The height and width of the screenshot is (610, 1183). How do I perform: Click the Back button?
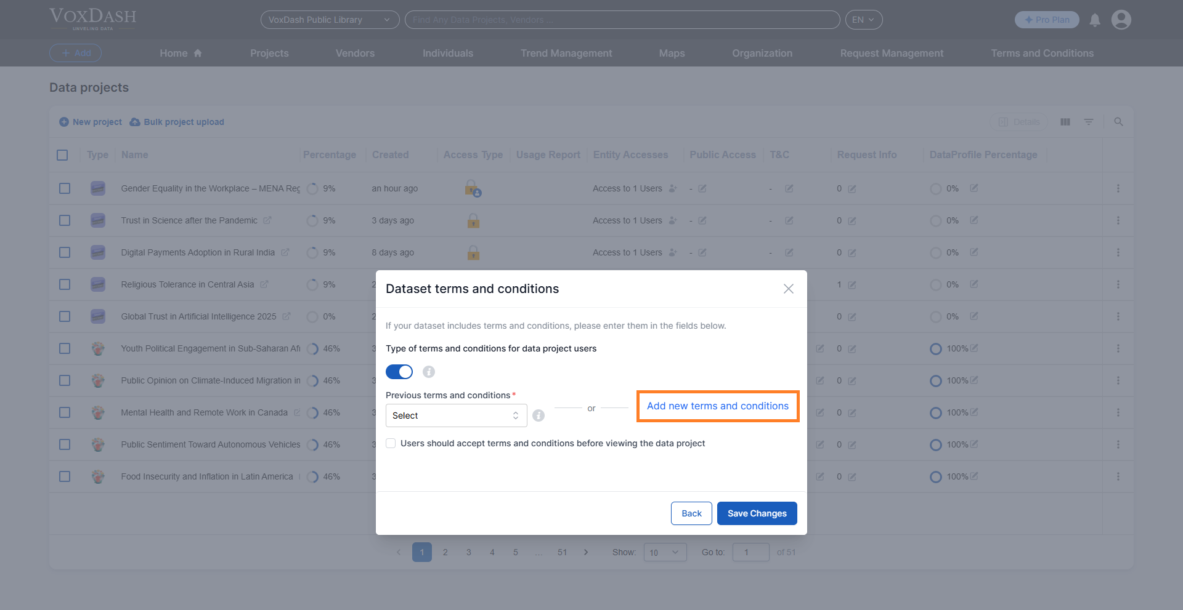pos(691,513)
